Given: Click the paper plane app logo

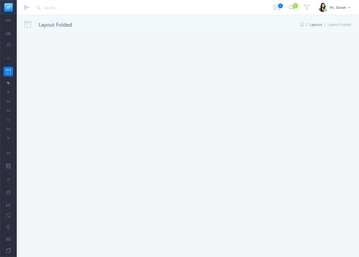Looking at the screenshot, I should 8,7.
